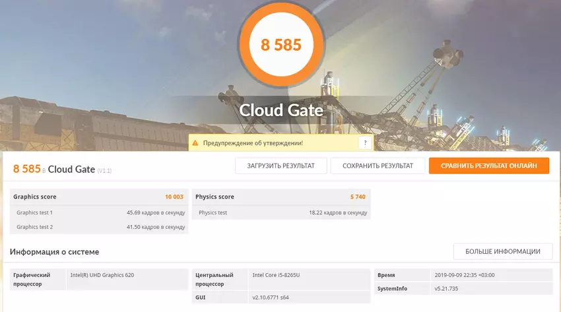The height and width of the screenshot is (312, 561).
Task: Click the Graphics test 2 row
Action: click(99, 227)
